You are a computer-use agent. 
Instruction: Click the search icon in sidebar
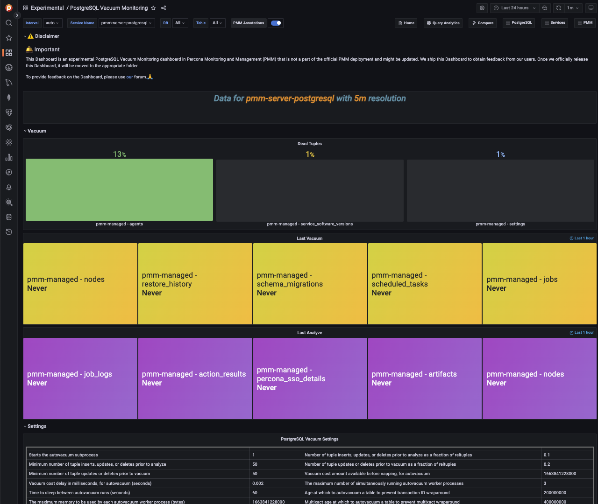tap(8, 23)
